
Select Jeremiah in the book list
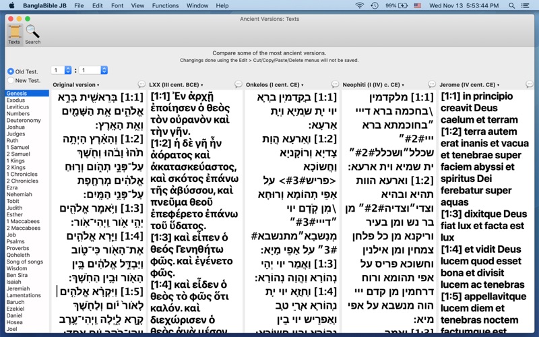pos(27,288)
